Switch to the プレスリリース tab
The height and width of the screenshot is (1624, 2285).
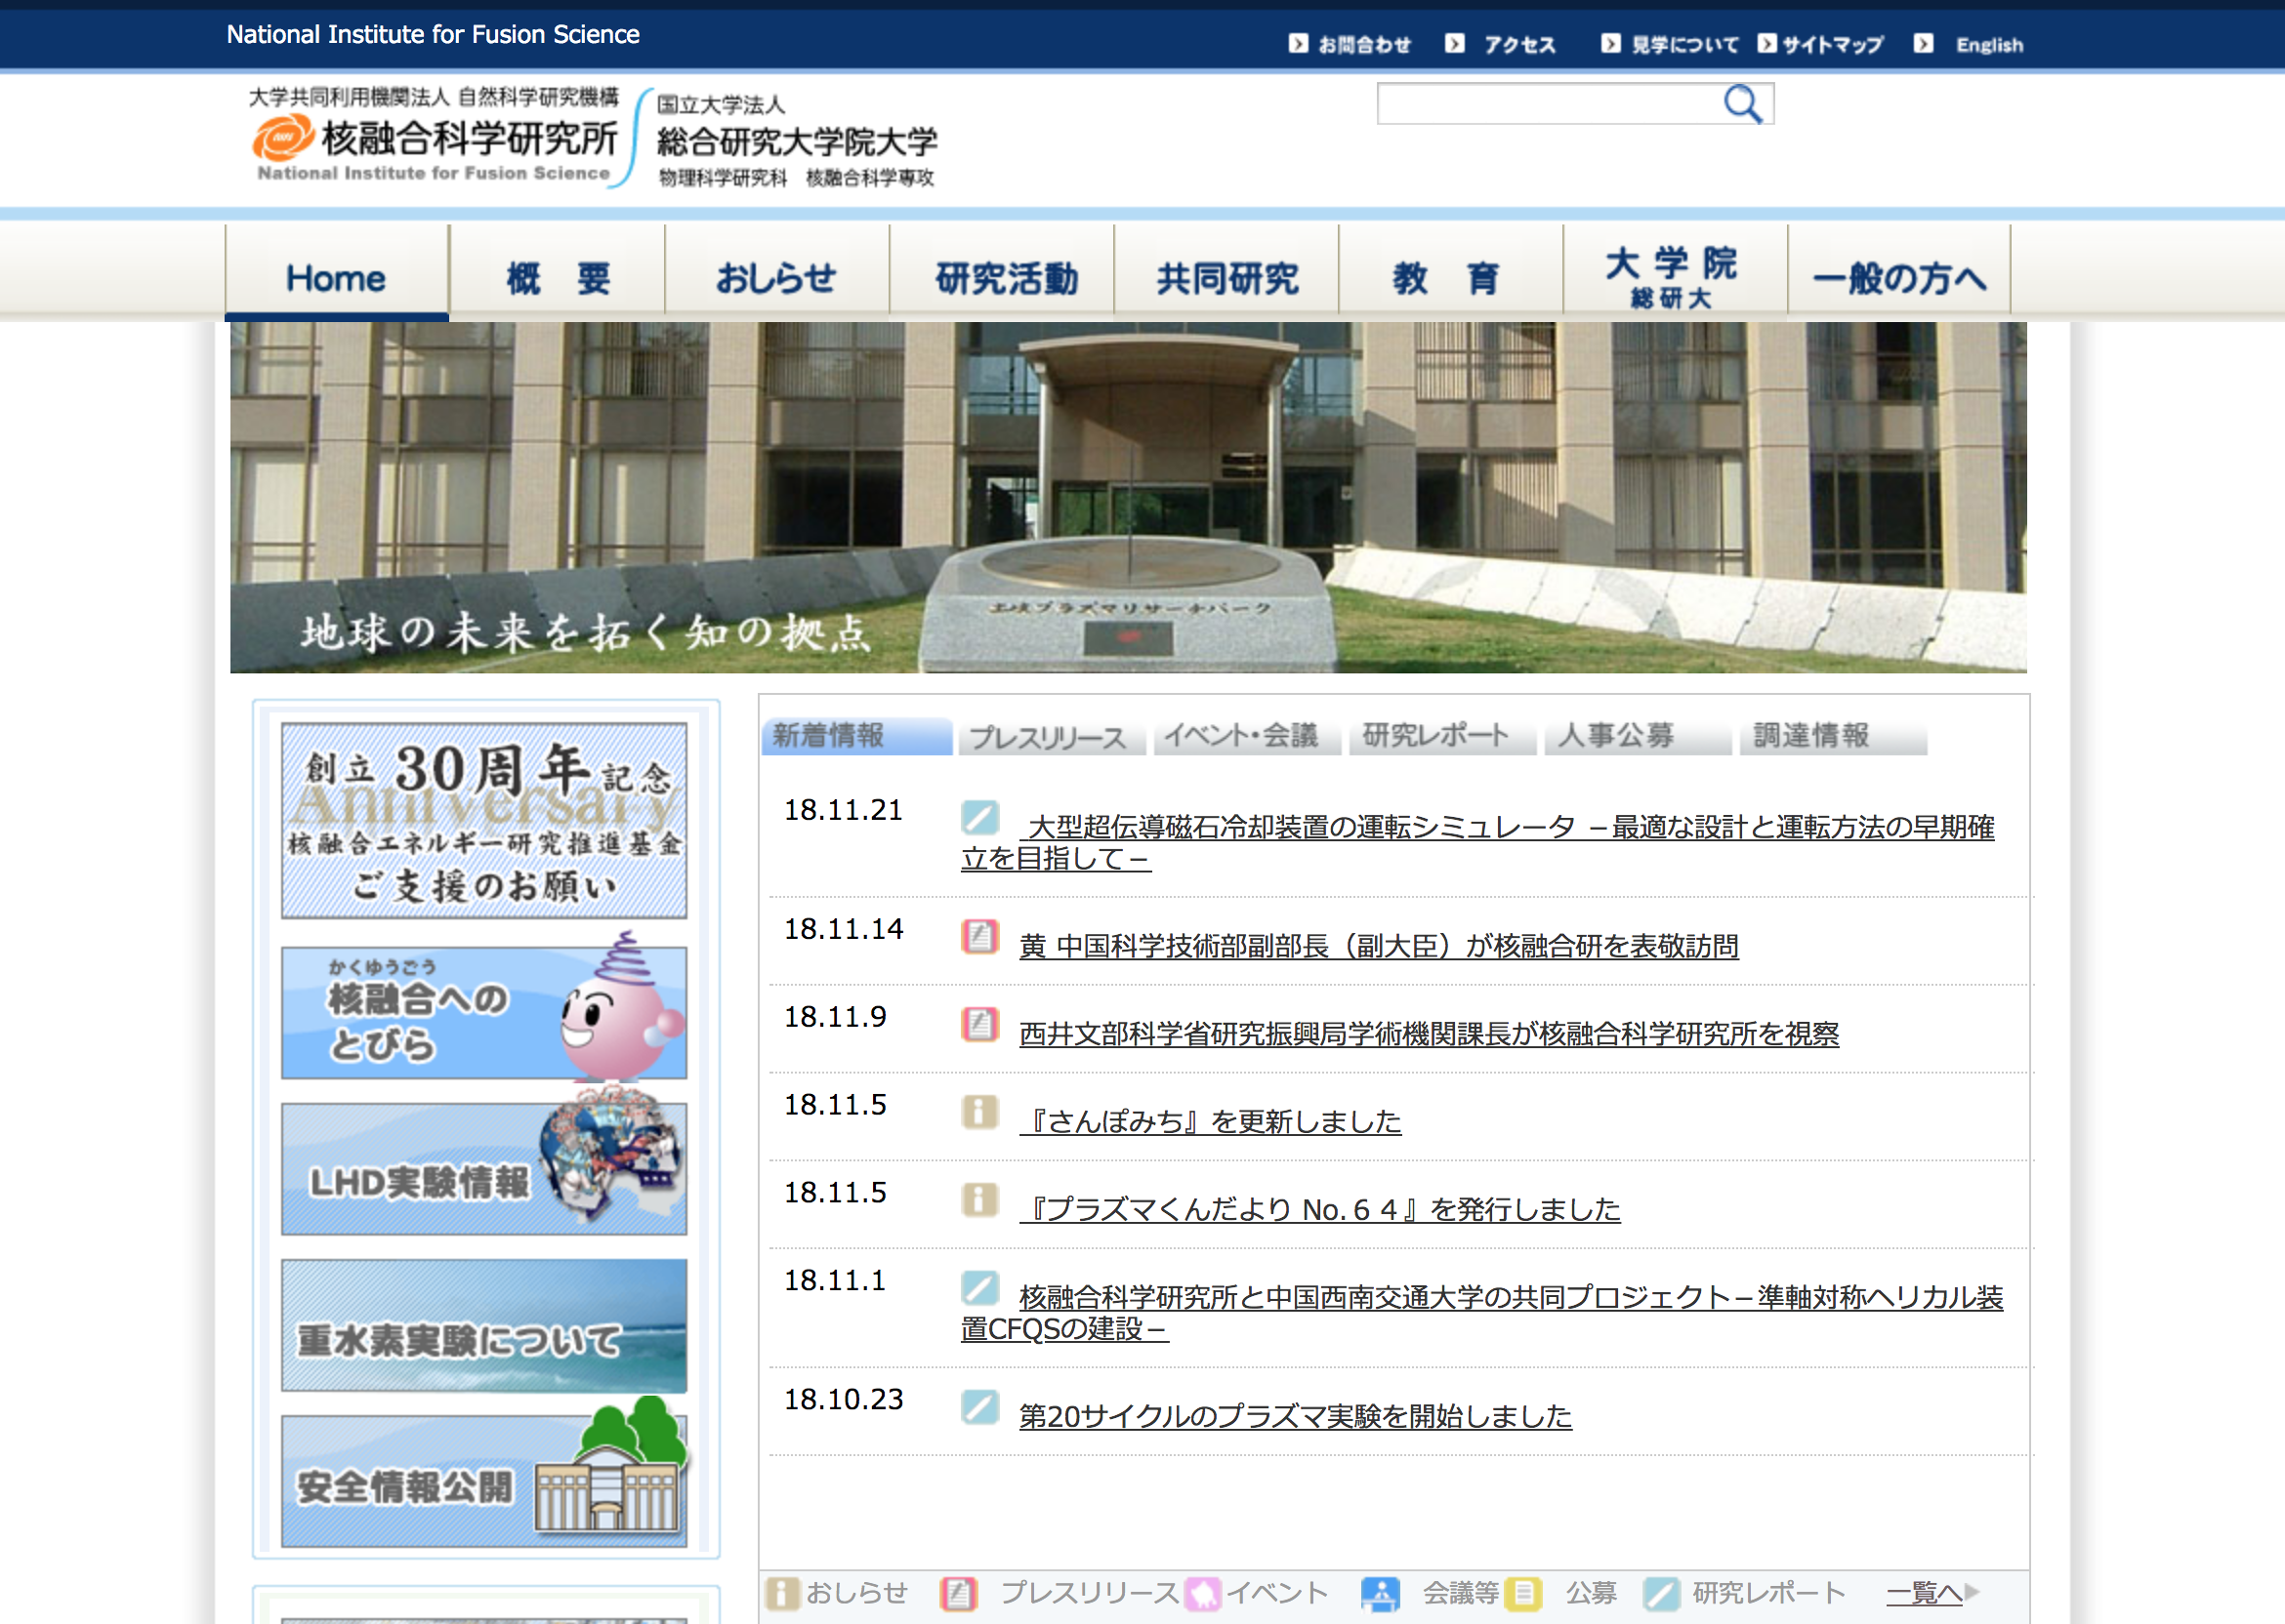point(1052,736)
